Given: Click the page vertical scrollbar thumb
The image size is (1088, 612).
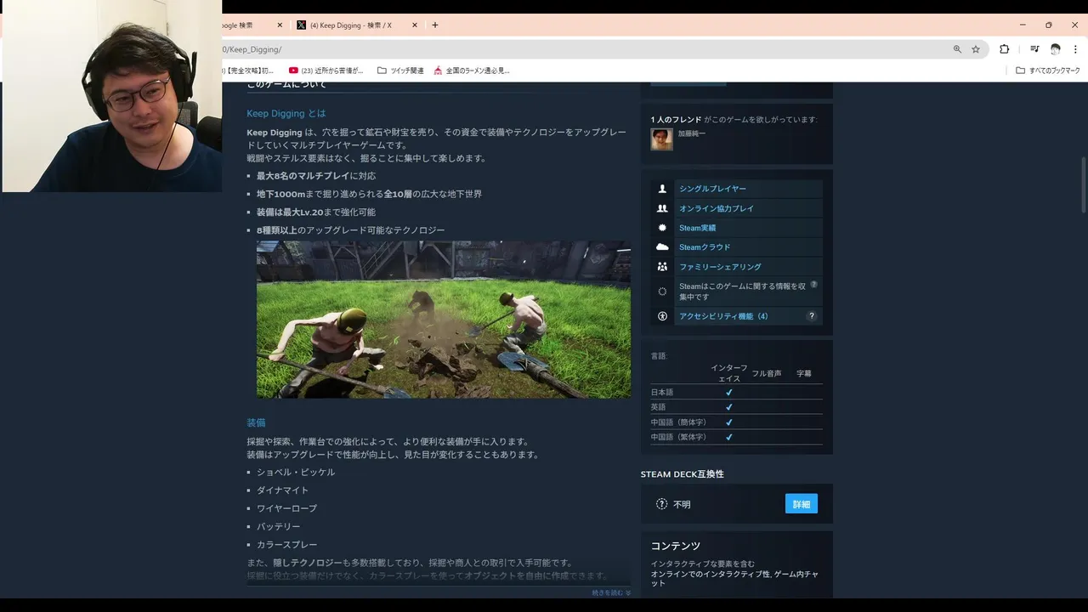Looking at the screenshot, I should [x=1083, y=184].
